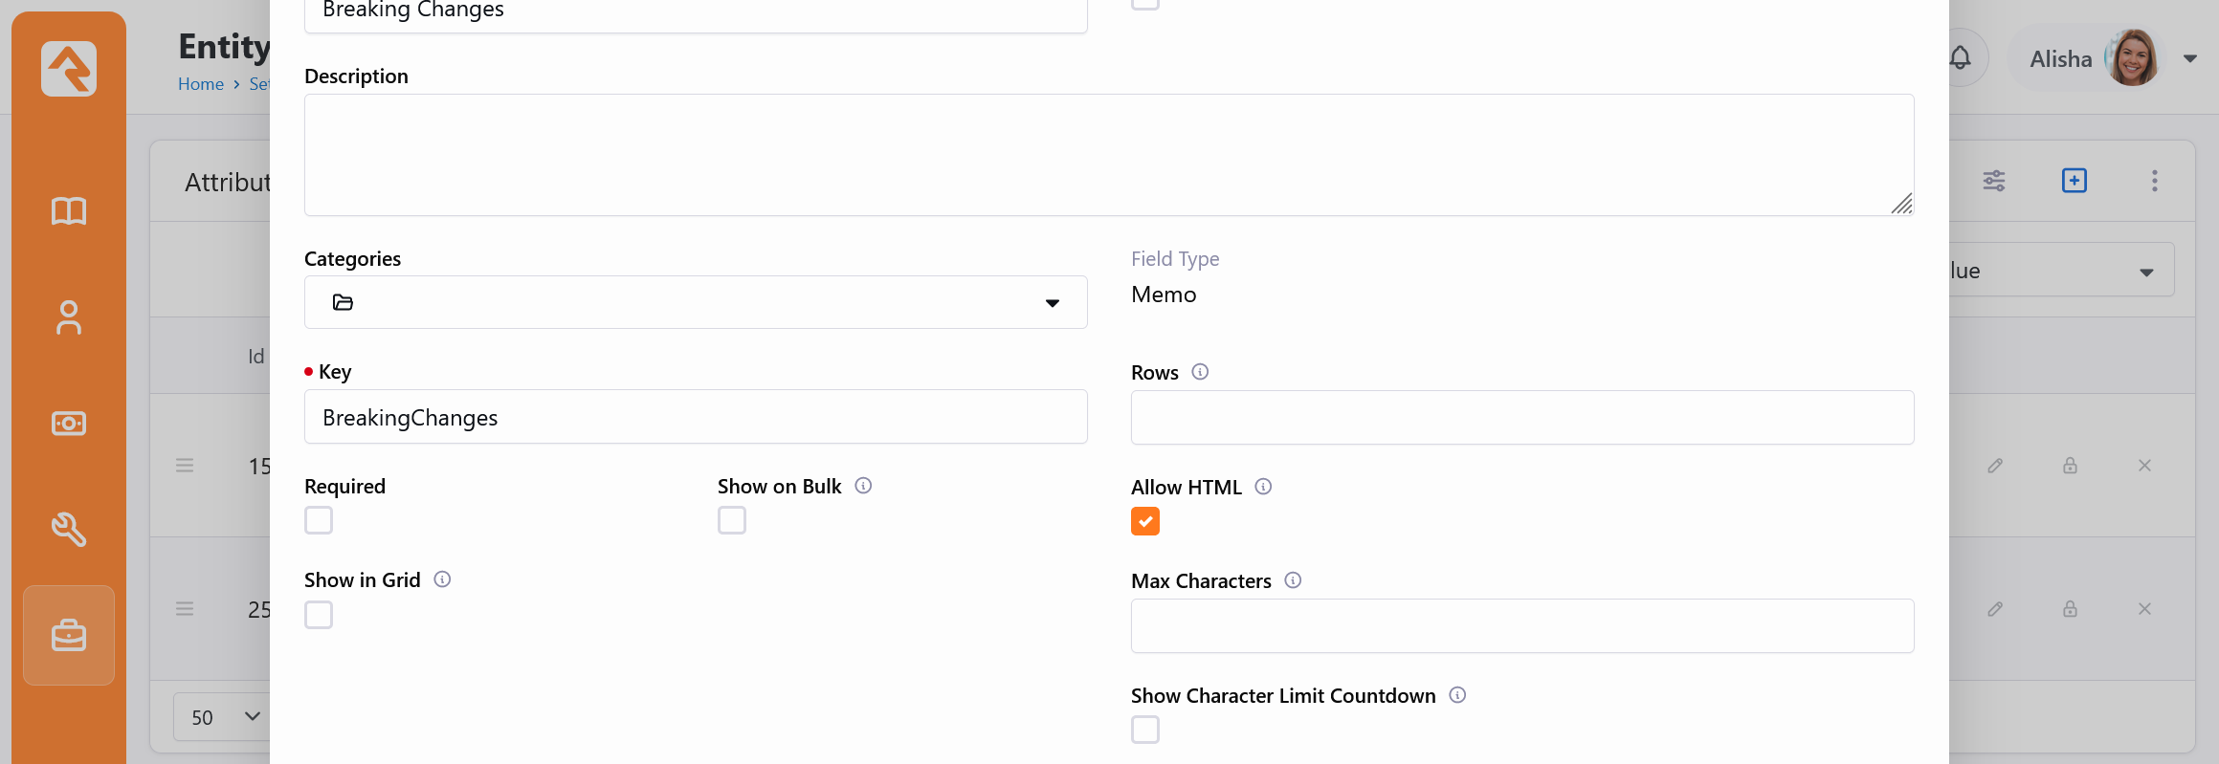
Task: Click the edit pencil on row 15
Action: 1995,466
